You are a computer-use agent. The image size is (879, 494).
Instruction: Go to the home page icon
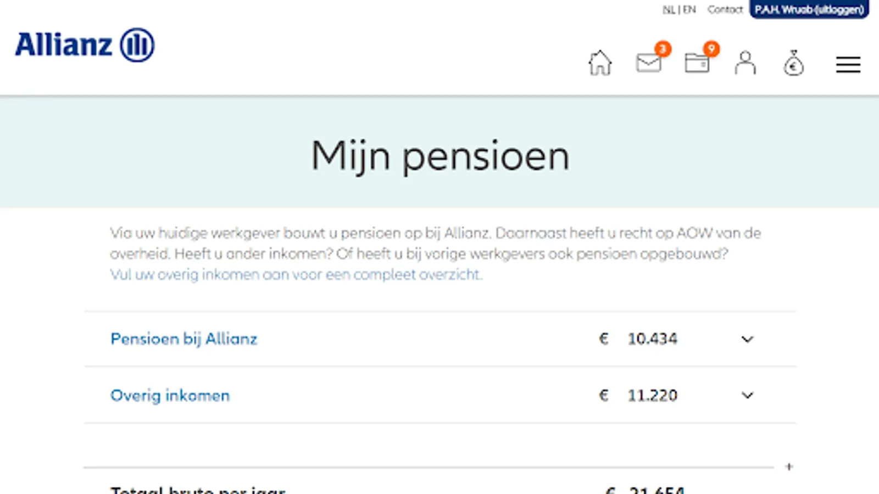[x=600, y=63]
